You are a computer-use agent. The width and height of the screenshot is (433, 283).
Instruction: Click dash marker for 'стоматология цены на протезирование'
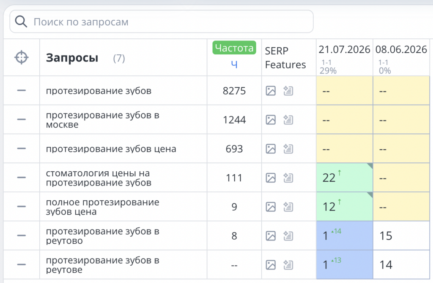coord(21,178)
